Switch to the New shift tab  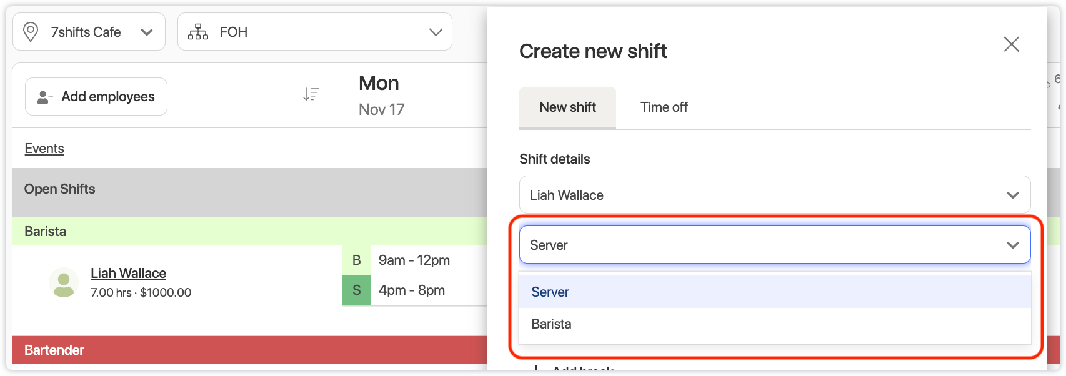567,107
